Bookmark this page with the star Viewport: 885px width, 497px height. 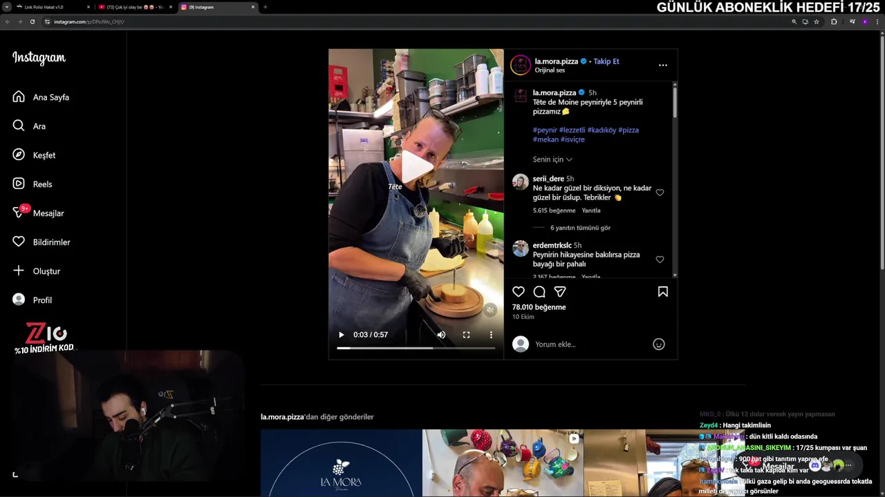pyautogui.click(x=817, y=21)
